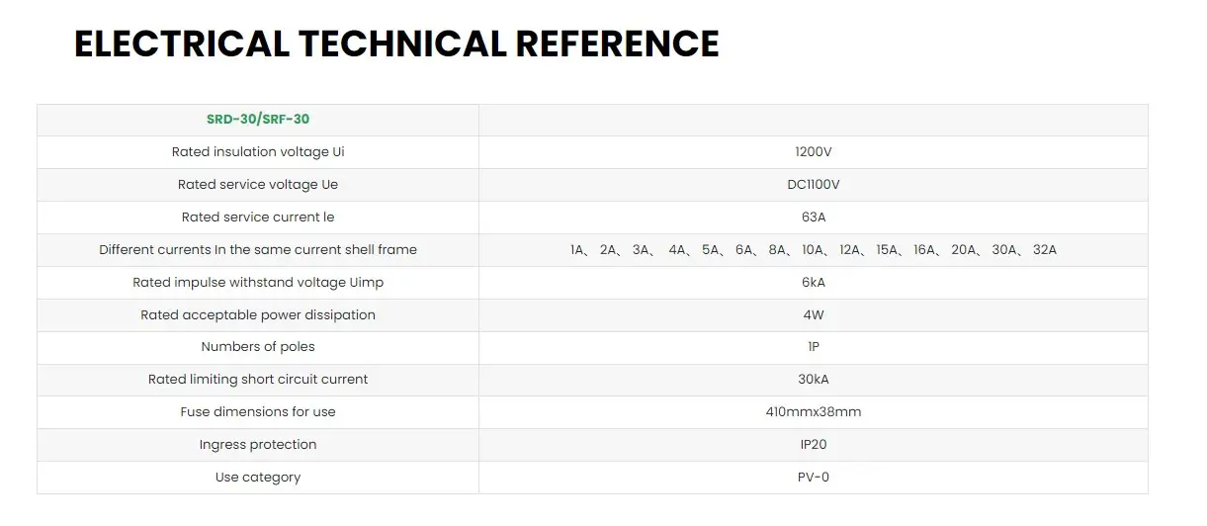Select the 63A value cell

click(813, 218)
